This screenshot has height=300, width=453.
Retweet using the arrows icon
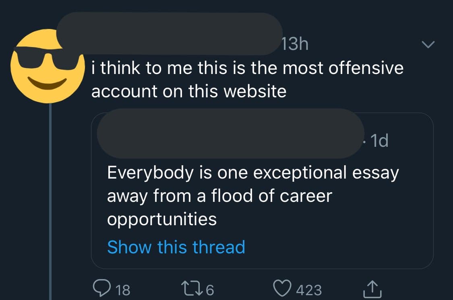point(193,288)
